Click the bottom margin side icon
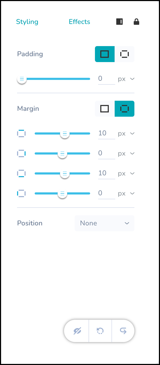The width and height of the screenshot is (160, 365). pyautogui.click(x=21, y=173)
